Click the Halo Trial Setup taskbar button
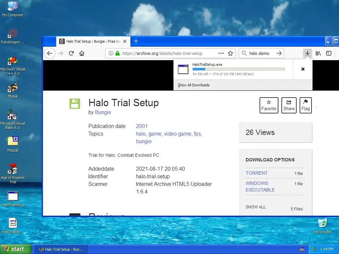Screen dimensions: 339x254 tap(61, 249)
